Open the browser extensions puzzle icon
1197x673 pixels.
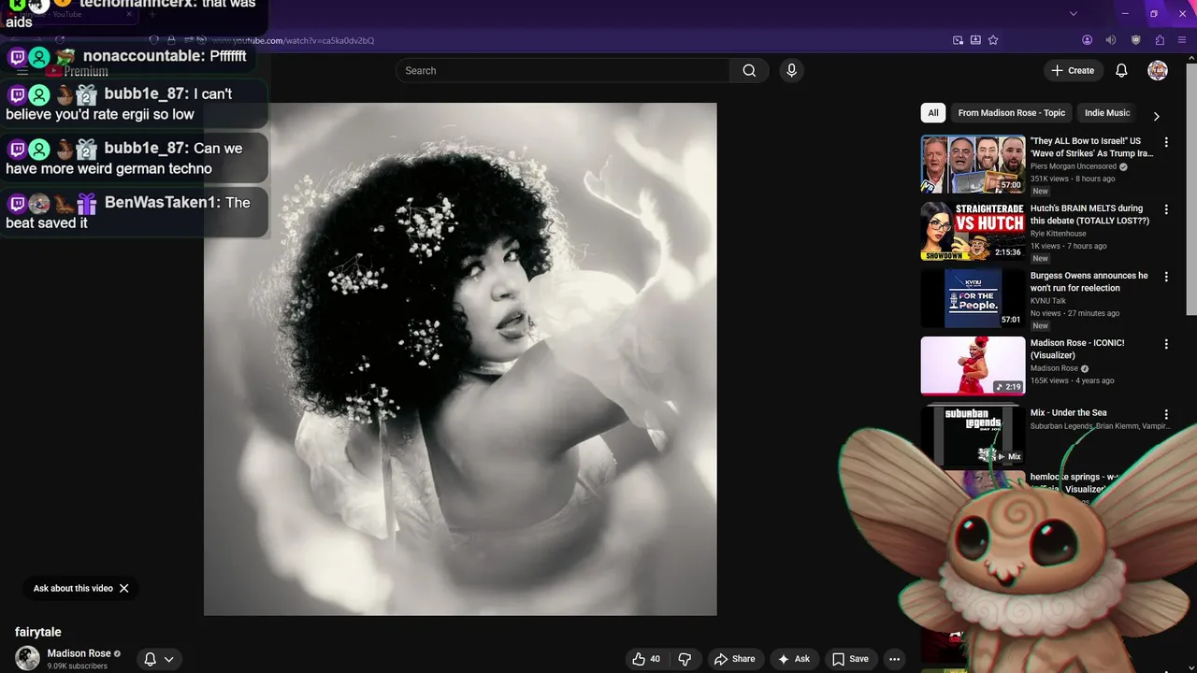coord(1160,40)
